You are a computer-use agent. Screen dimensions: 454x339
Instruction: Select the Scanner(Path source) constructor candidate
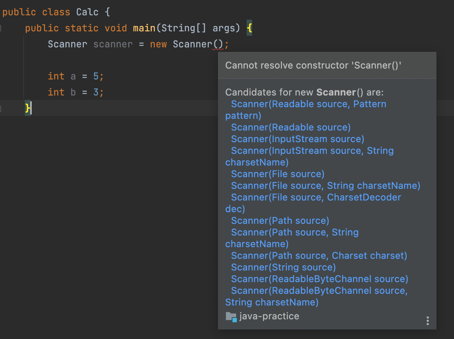coord(280,221)
